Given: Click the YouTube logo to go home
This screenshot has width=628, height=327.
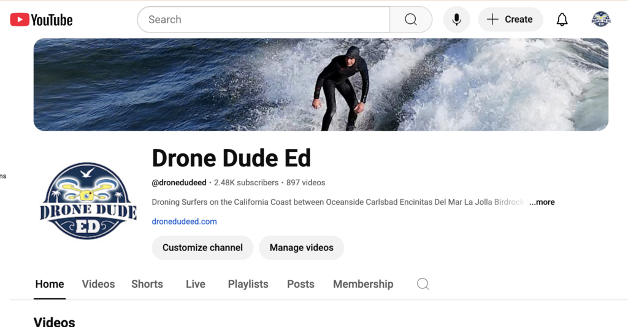Looking at the screenshot, I should [42, 20].
